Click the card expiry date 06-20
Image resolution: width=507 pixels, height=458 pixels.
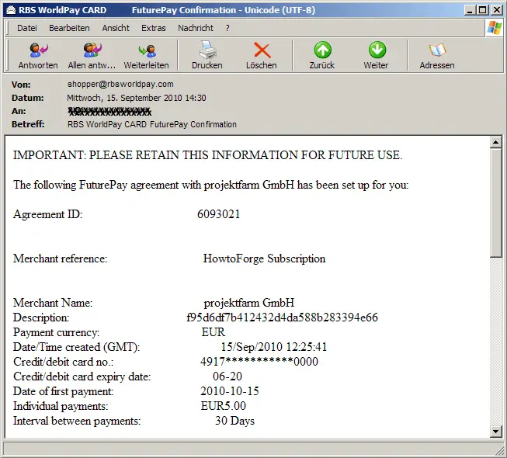pos(227,376)
